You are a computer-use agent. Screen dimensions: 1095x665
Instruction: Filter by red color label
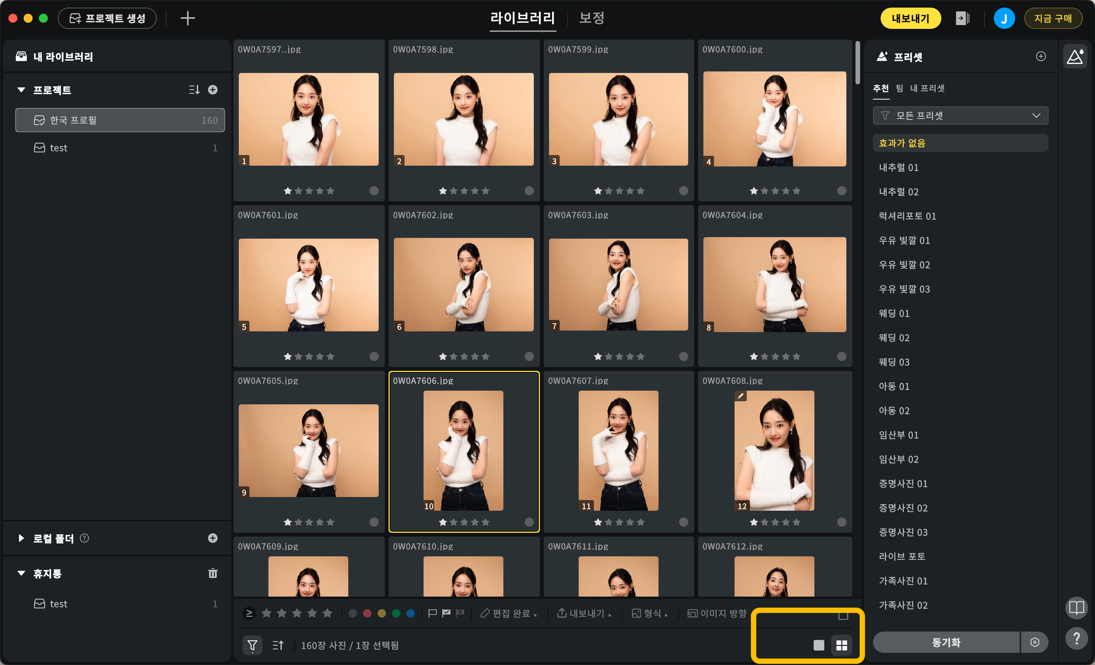(x=367, y=613)
